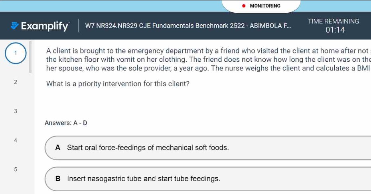Click the W7 NR324.NR329 exam title
Viewport: 371px width, 194px height.
tap(188, 25)
